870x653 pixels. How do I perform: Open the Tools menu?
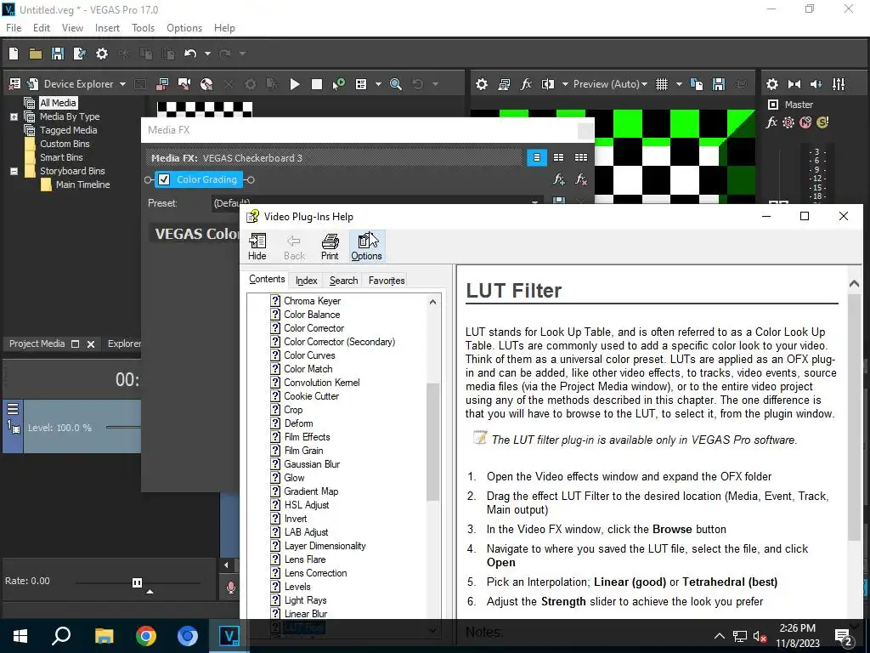click(x=143, y=28)
